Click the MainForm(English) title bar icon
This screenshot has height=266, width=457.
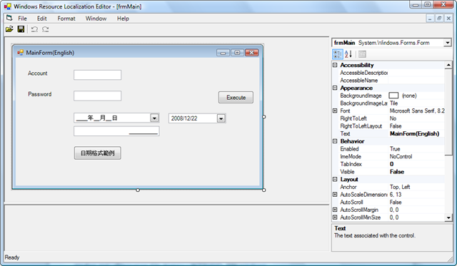point(20,53)
